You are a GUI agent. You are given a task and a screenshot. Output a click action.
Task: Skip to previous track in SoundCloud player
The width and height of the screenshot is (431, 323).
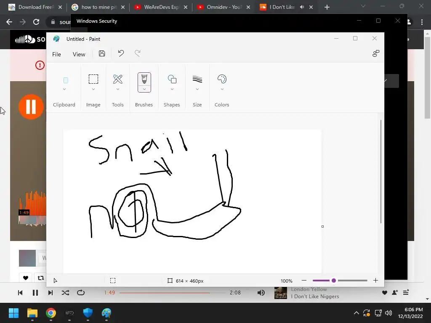(x=20, y=293)
